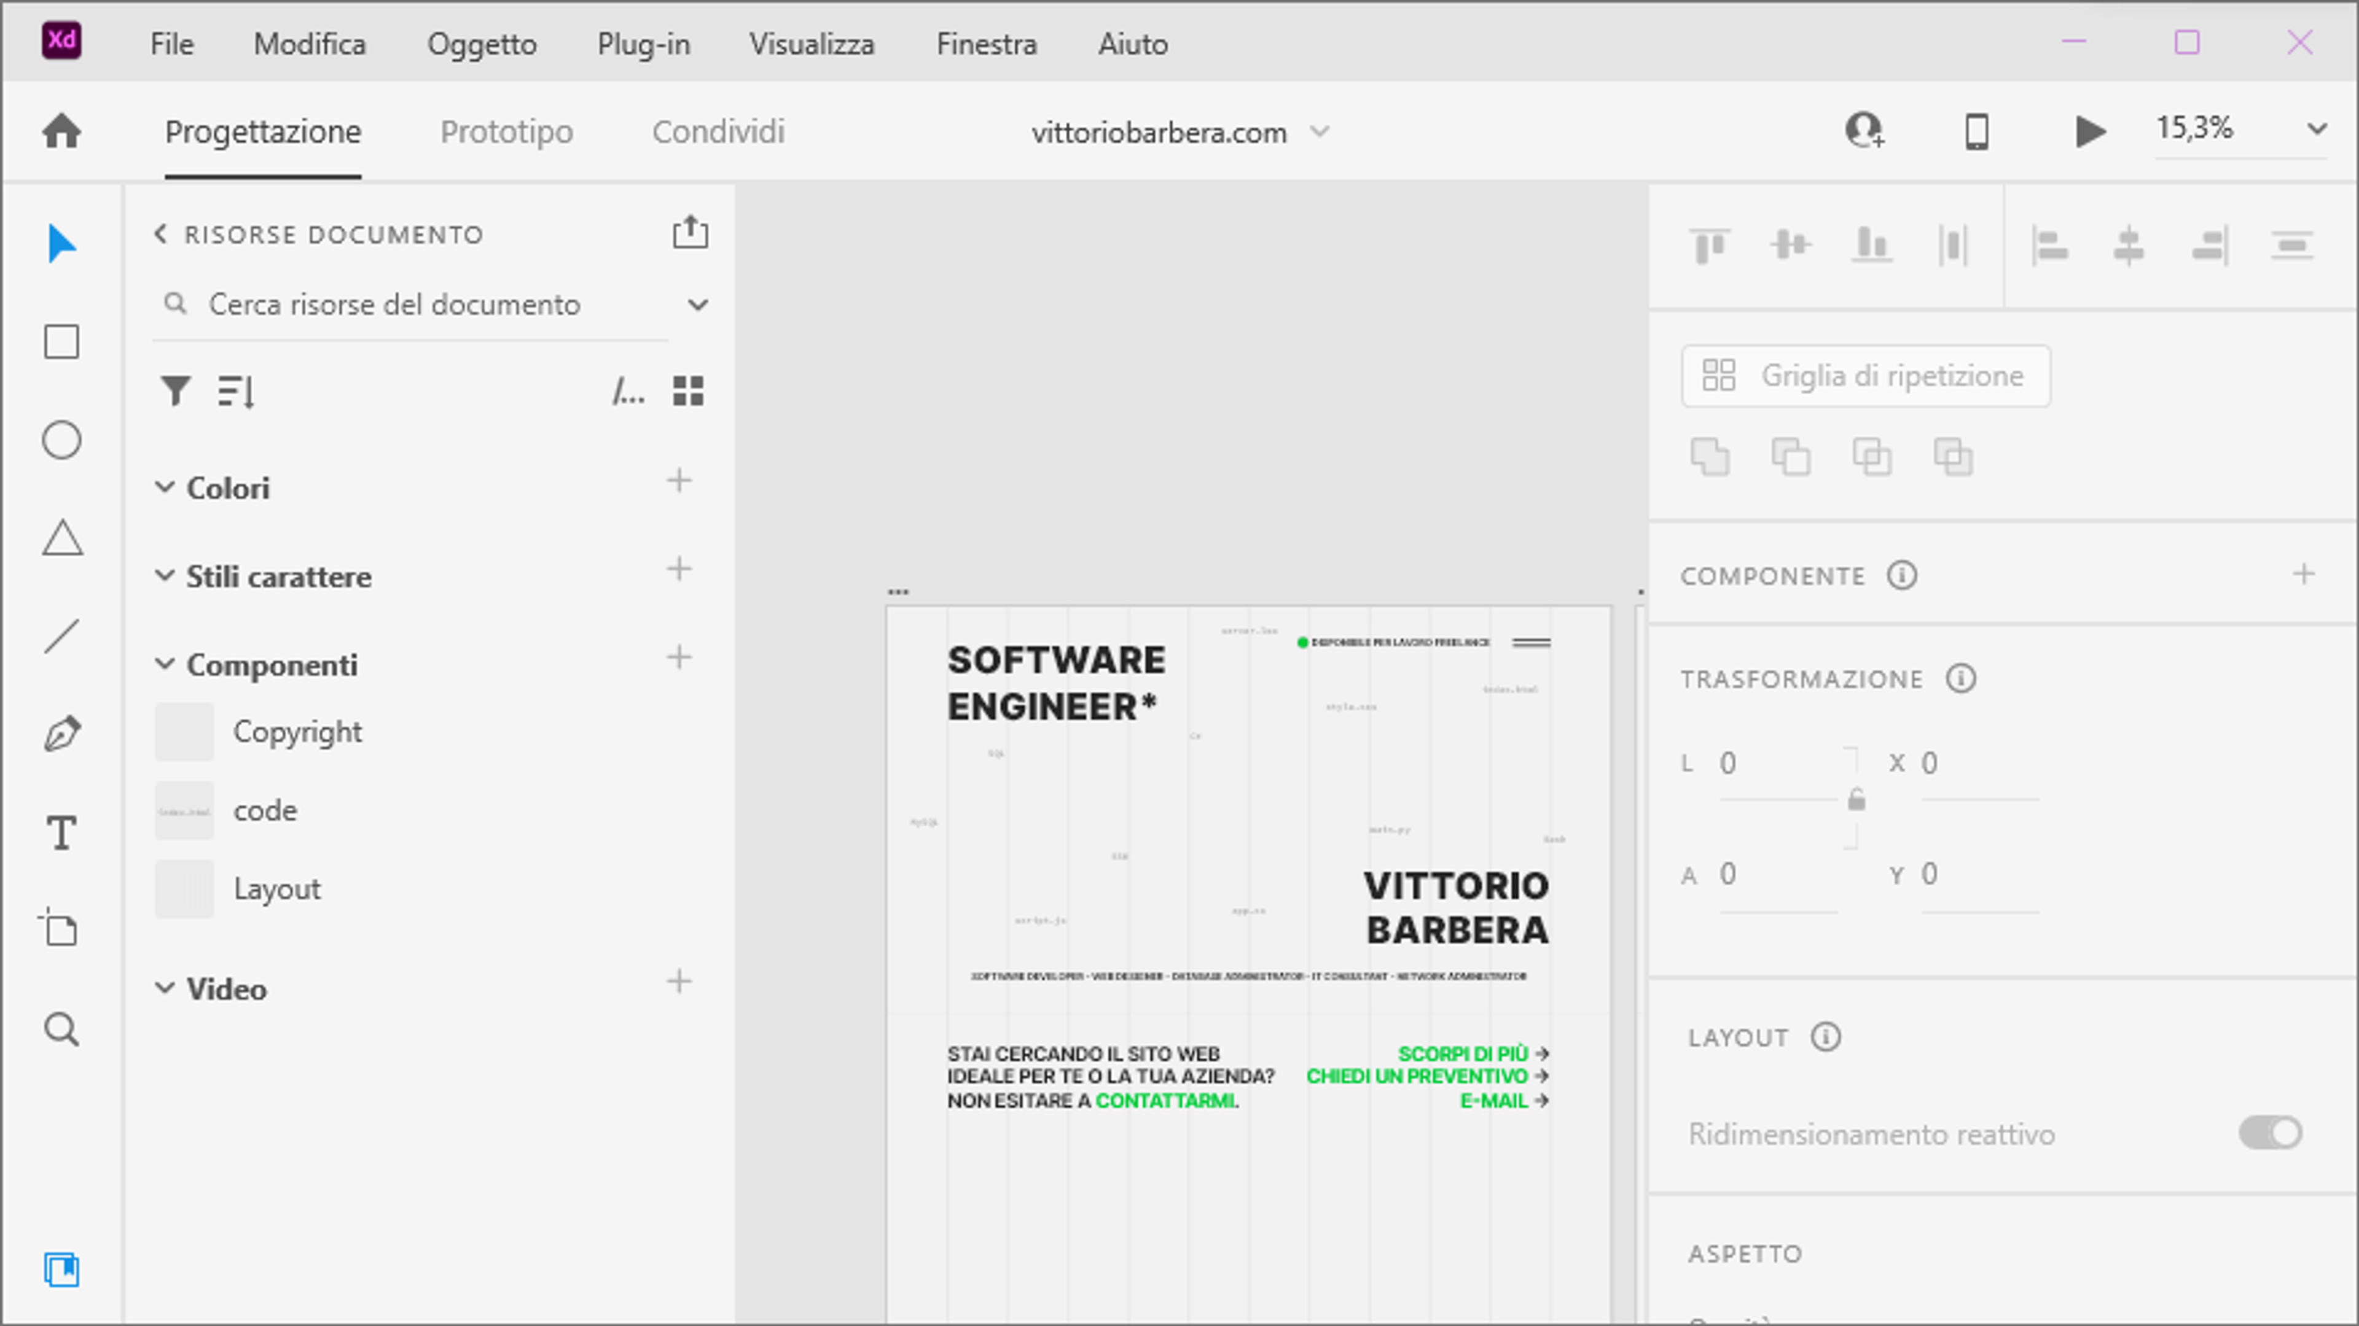Viewport: 2359px width, 1326px height.
Task: Toggle the aspect ratio lock icon
Action: click(1856, 800)
